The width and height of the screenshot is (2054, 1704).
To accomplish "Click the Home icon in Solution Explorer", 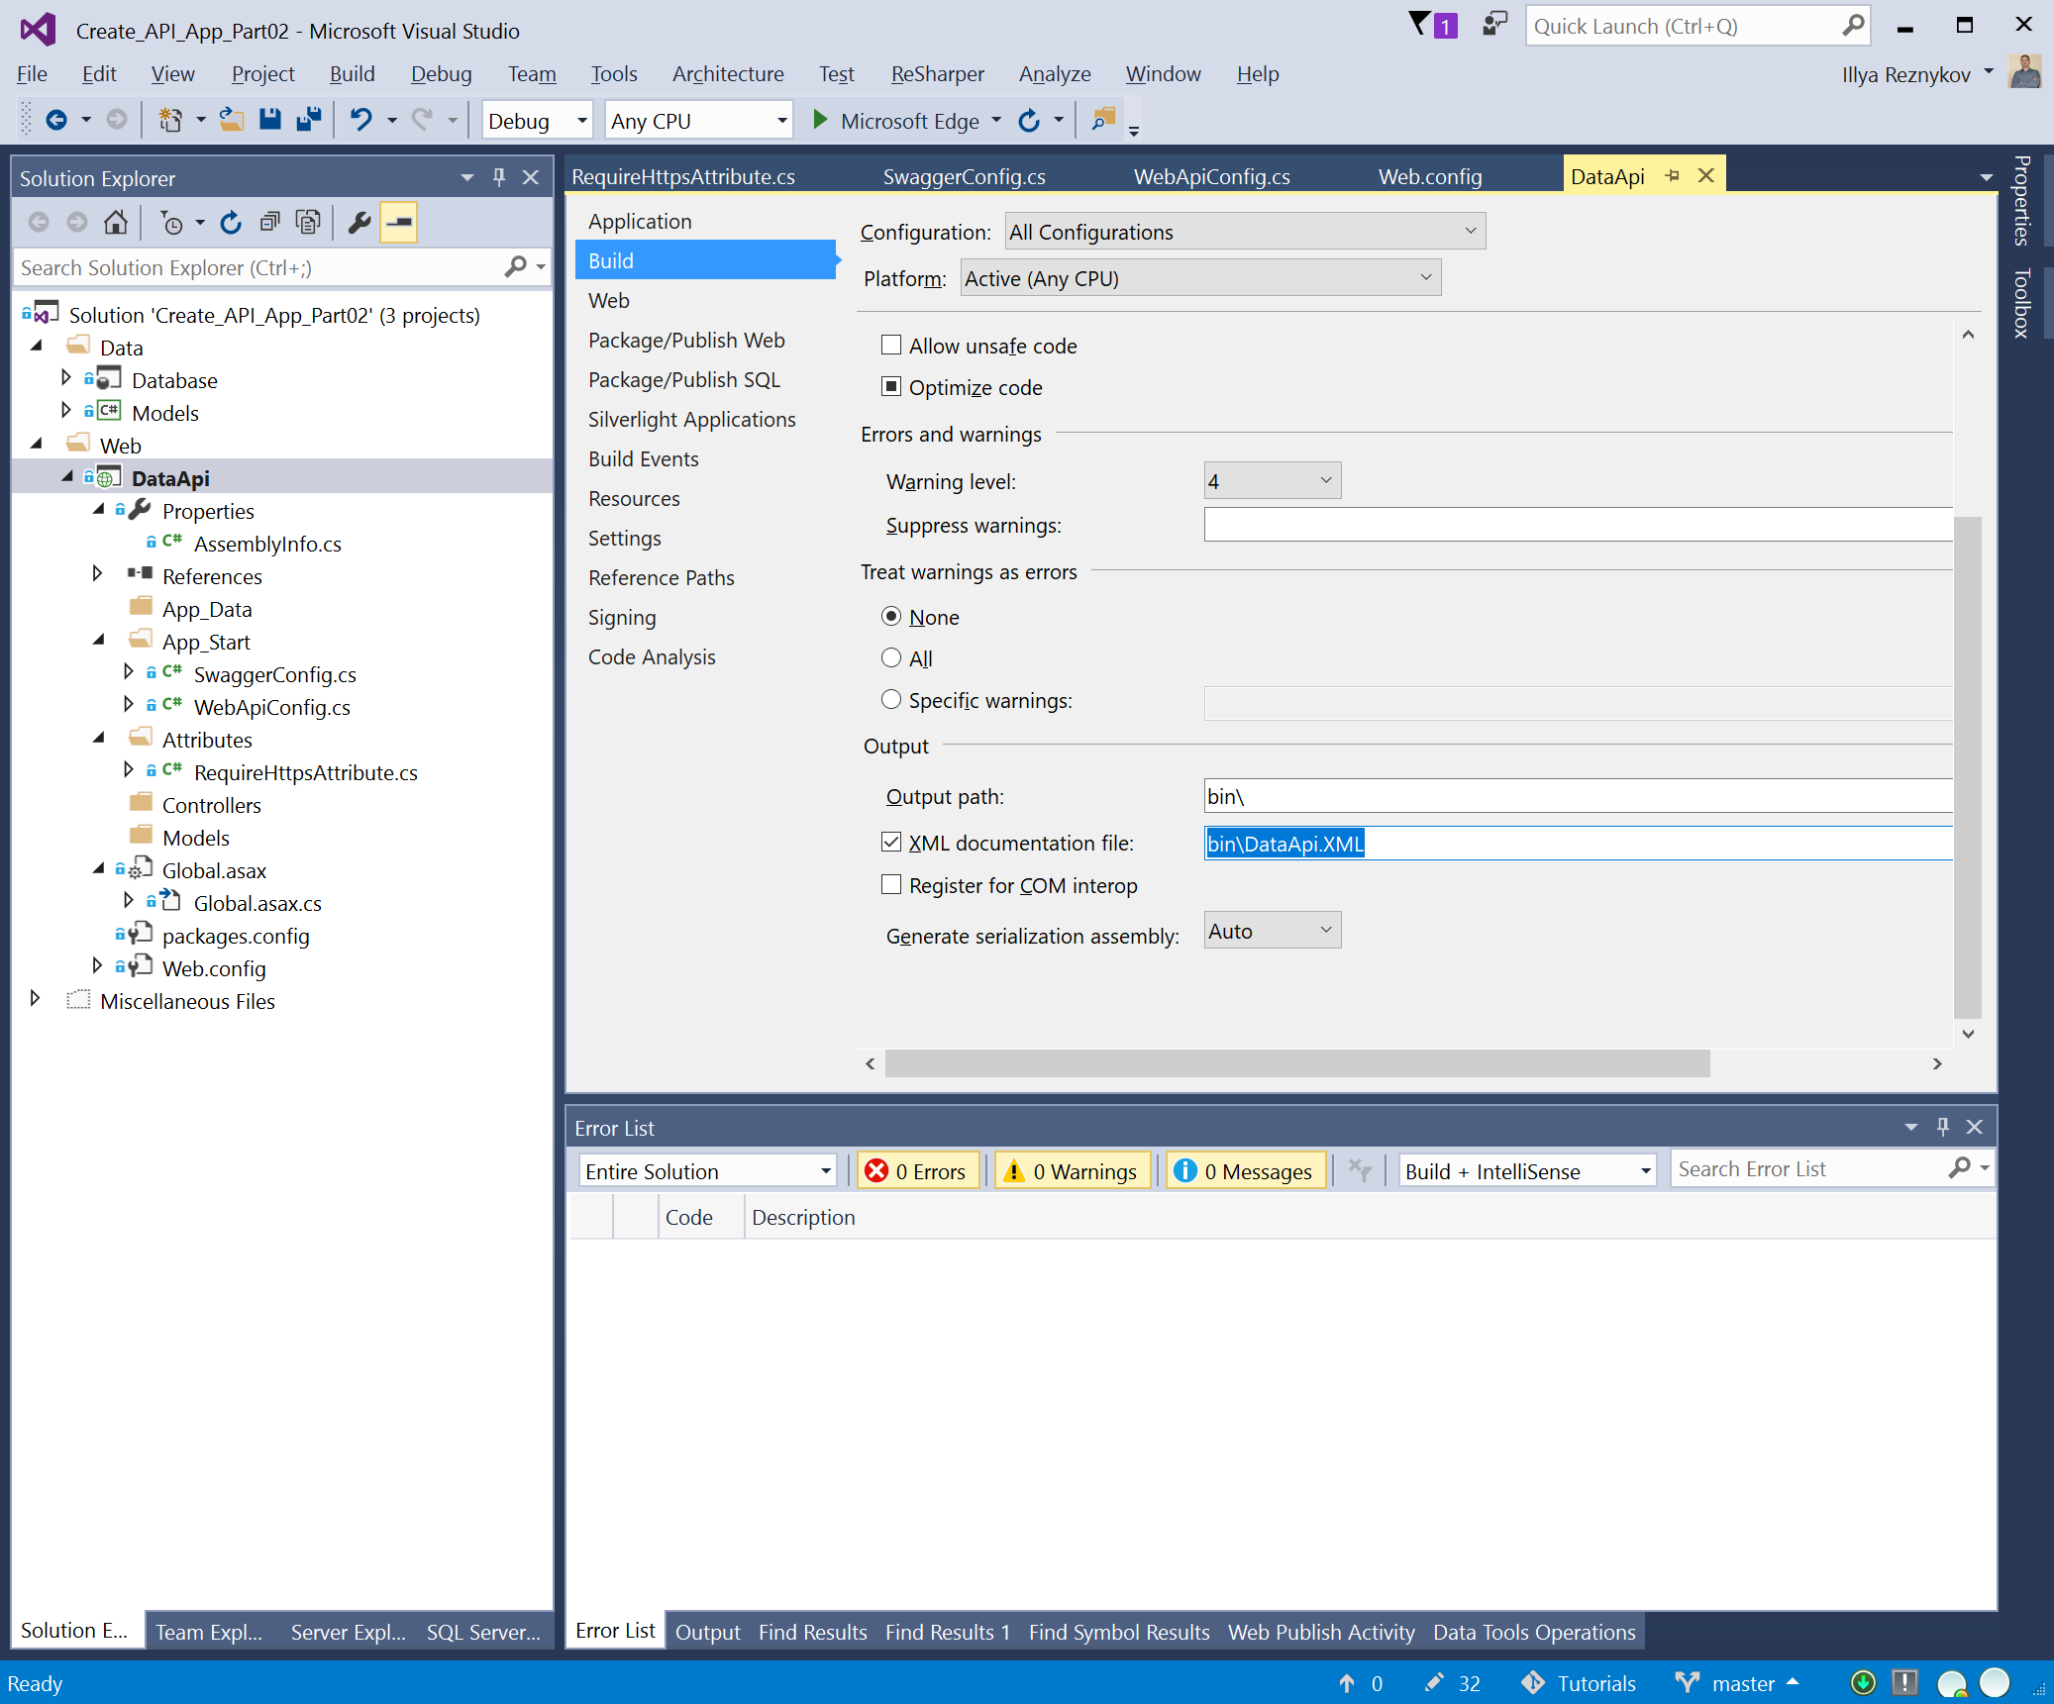I will [x=115, y=222].
